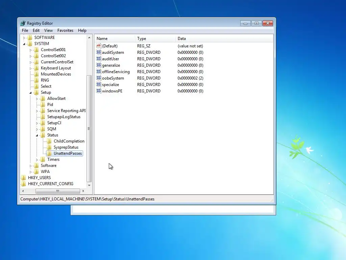The height and width of the screenshot is (260, 346).
Task: Minimize the Registry Editor window
Action: [245, 23]
